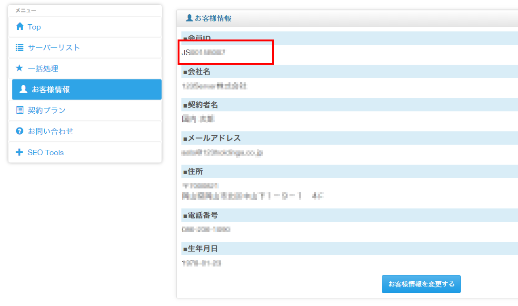This screenshot has height=306, width=518.
Task: Click the home icon next to Top
Action: click(20, 27)
